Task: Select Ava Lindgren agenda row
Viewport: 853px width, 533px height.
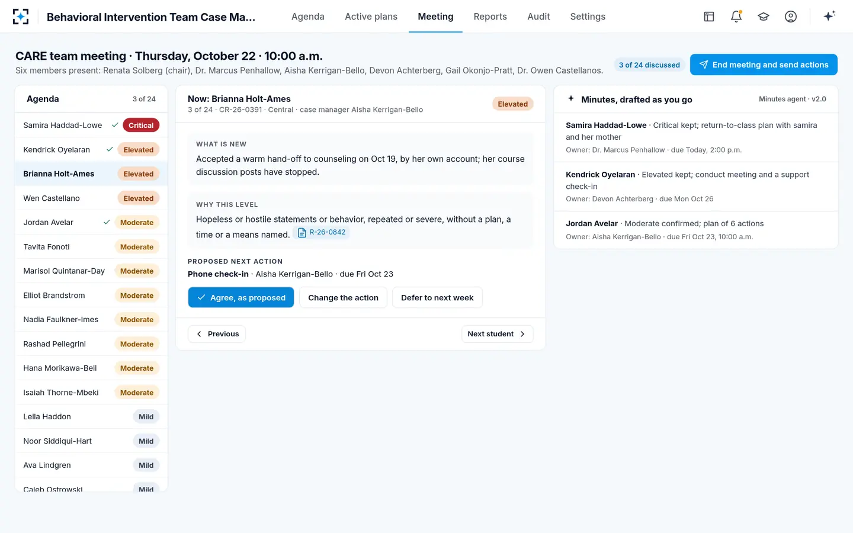Action: (91, 465)
